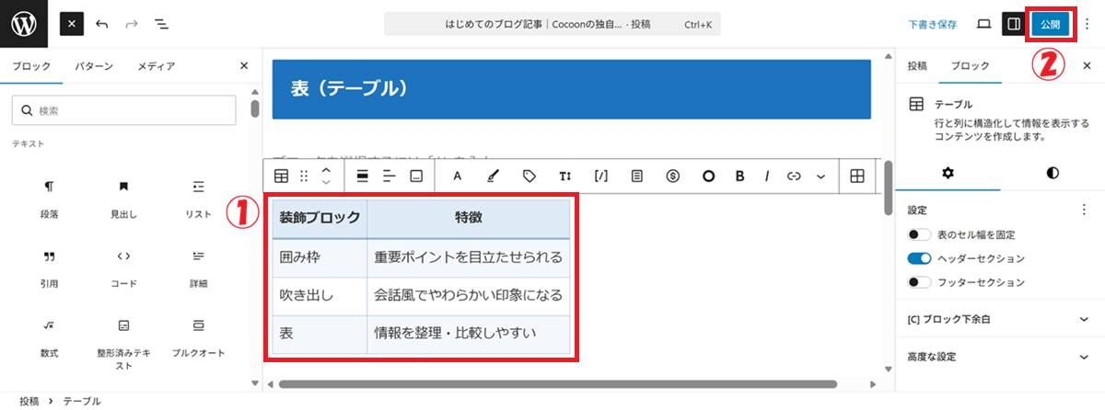Enable the フッターセクション toggle
Image resolution: width=1105 pixels, height=410 pixels.
pos(919,281)
